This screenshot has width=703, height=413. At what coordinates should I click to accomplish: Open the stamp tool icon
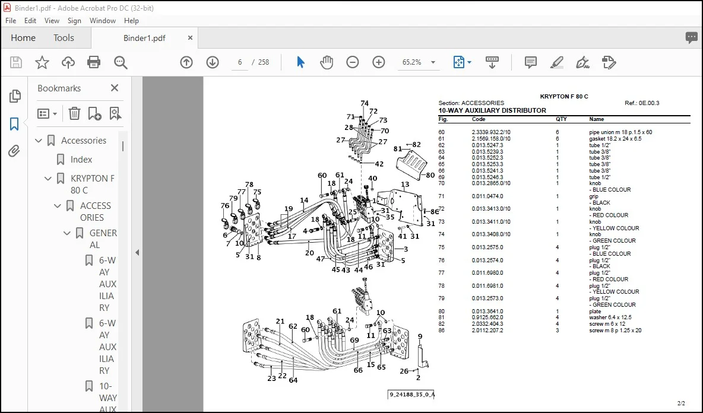click(x=609, y=62)
